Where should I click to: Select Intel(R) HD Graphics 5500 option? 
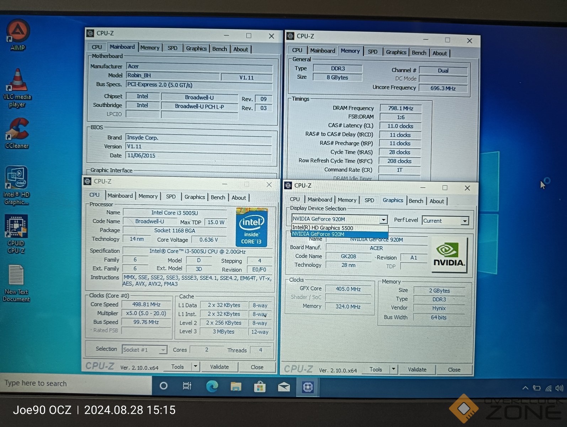(340, 228)
